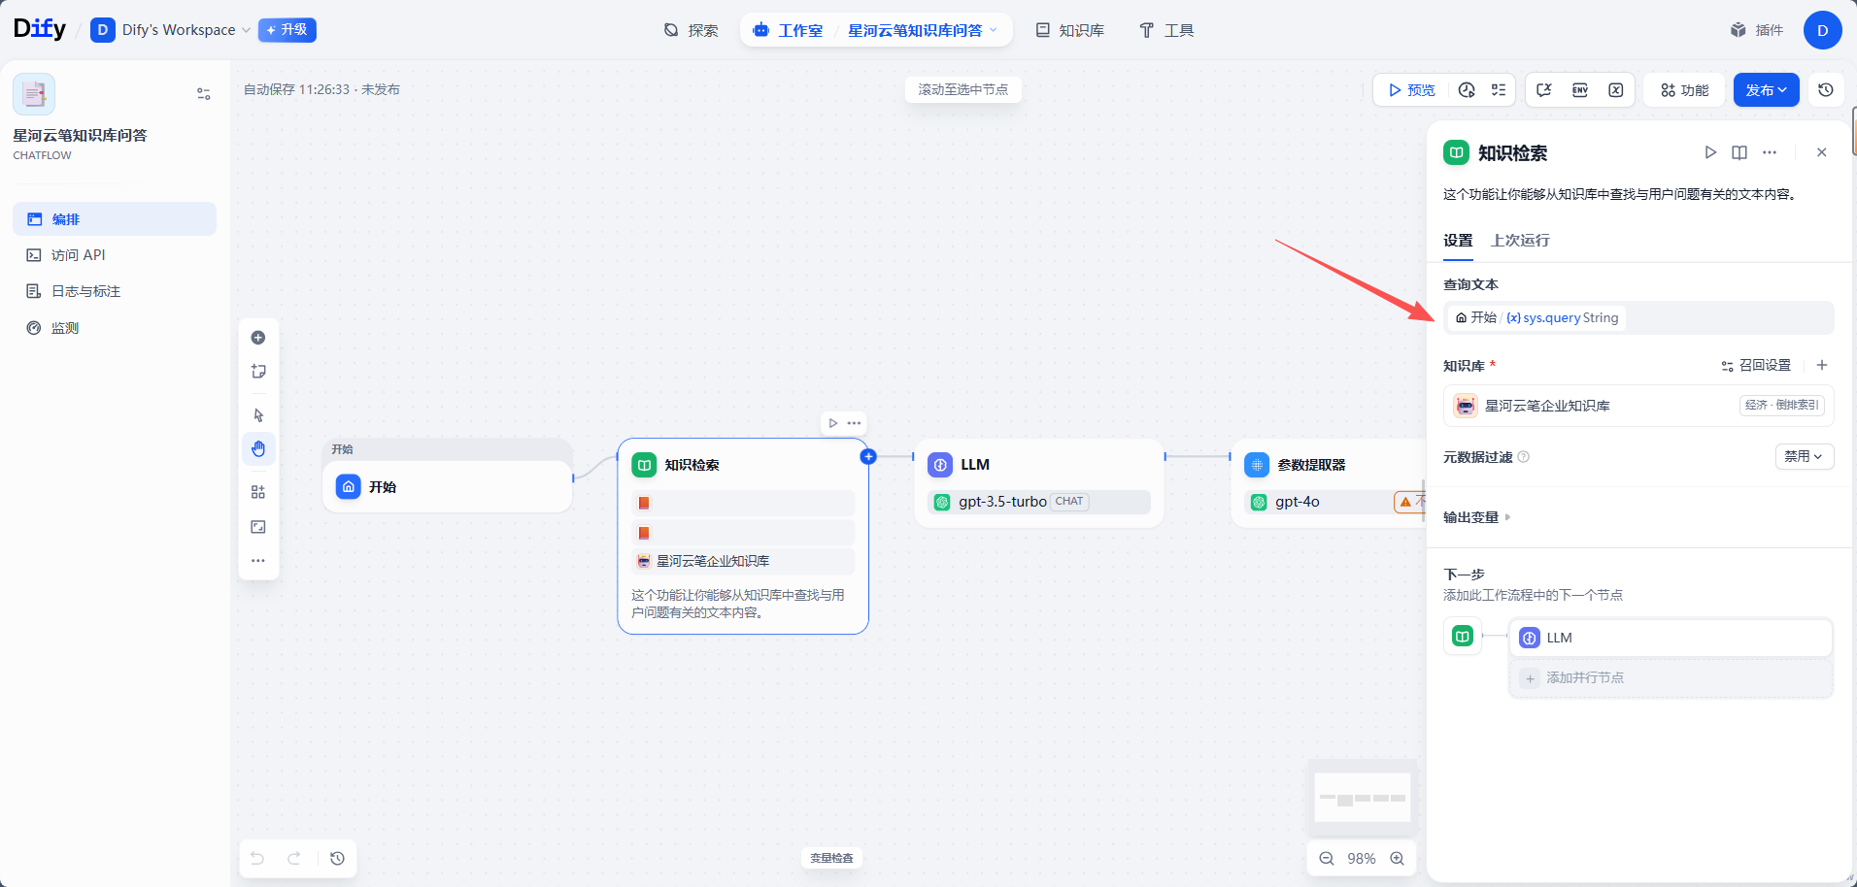Select the 开始 start node on canvas

tap(448, 486)
